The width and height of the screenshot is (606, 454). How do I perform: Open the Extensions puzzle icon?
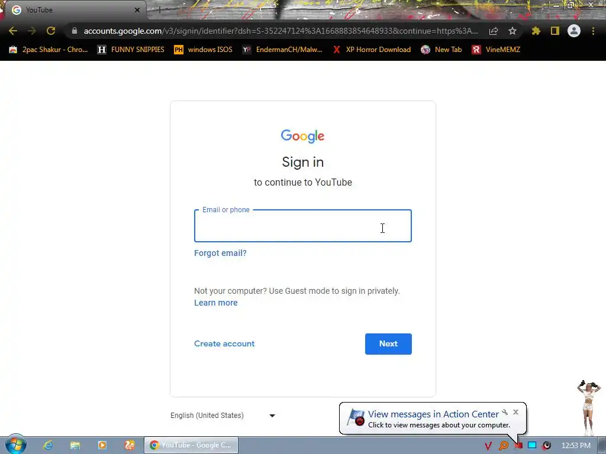tap(536, 31)
